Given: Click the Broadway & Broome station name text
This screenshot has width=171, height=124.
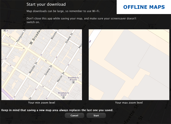Looking at the screenshot, I should 74,78.
